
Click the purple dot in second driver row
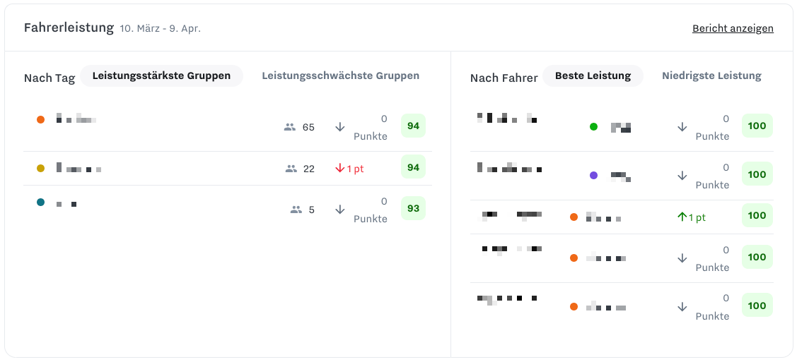(x=594, y=176)
